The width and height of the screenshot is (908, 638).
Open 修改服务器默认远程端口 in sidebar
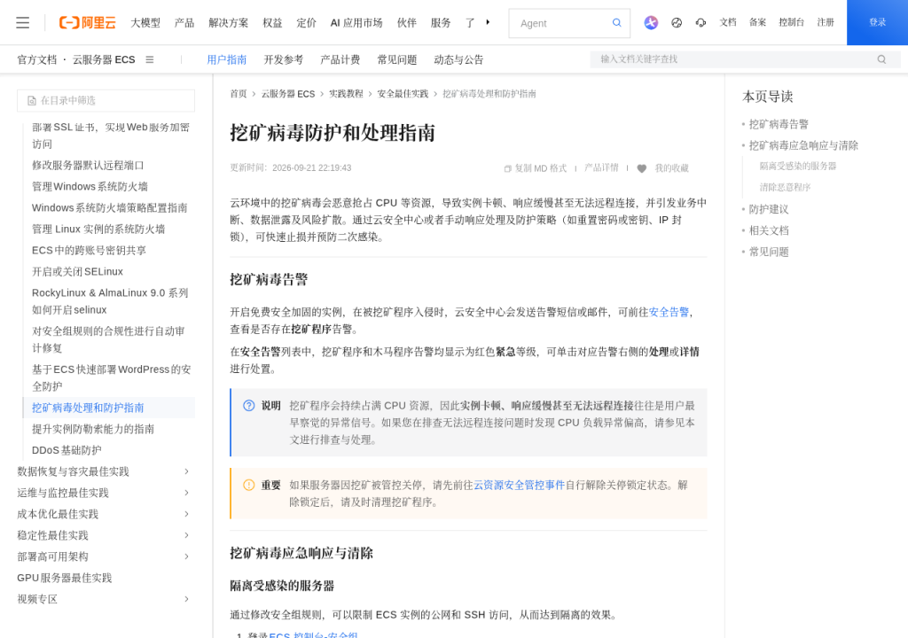click(88, 166)
